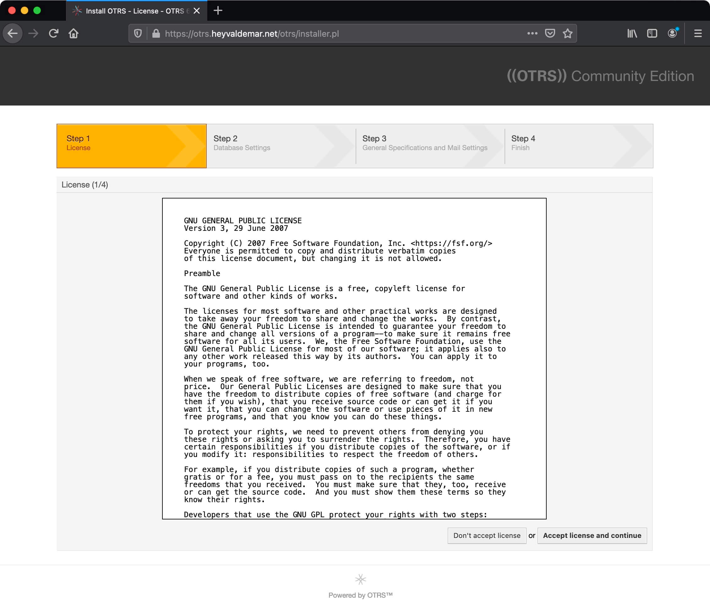This screenshot has width=710, height=608.
Task: Click Accept license and continue button
Action: [x=592, y=535]
